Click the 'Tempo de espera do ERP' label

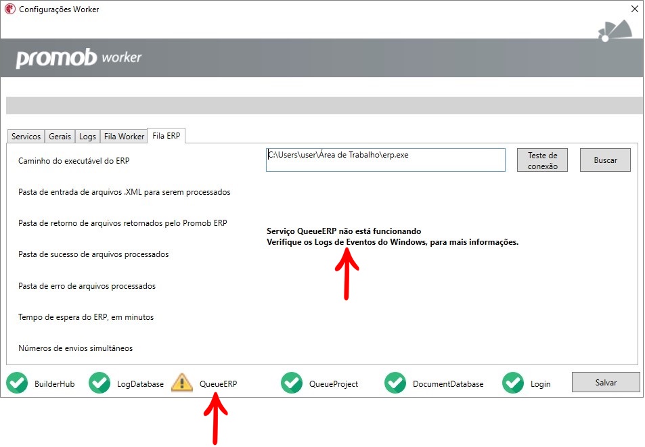pos(86,317)
